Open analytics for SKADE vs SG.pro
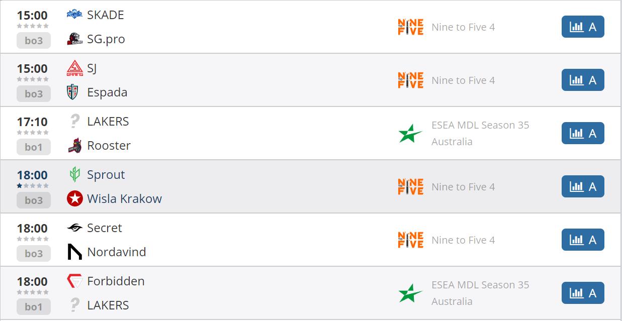 coord(582,27)
